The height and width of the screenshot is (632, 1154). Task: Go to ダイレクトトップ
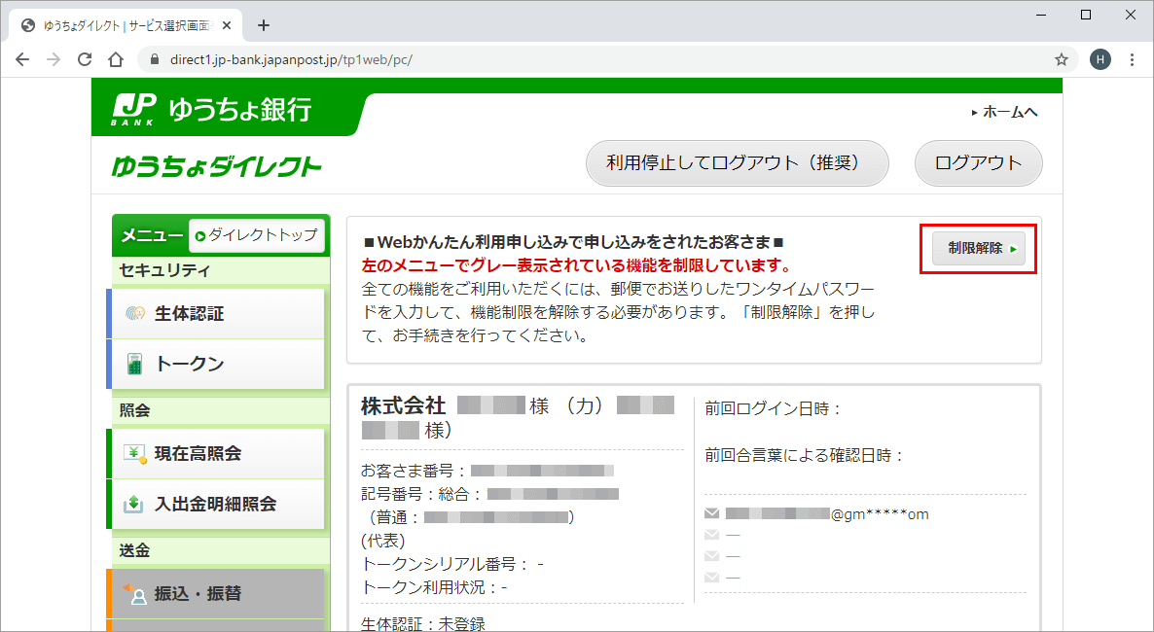click(256, 235)
